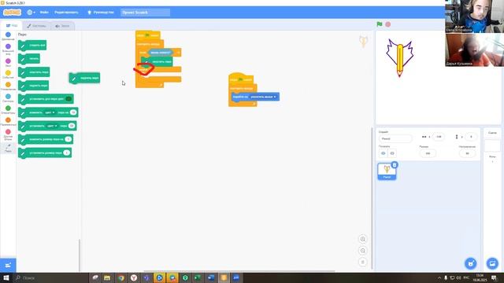Click the 'печать' stamp block in palette
This screenshot has height=283, width=504.
pyautogui.click(x=29, y=59)
